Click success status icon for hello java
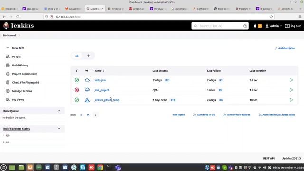Image resolution: width=304 pixels, height=171 pixels. (x=77, y=80)
